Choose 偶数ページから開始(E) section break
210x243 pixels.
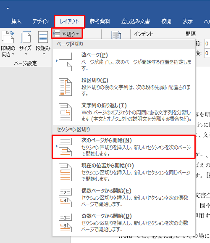tap(124, 198)
